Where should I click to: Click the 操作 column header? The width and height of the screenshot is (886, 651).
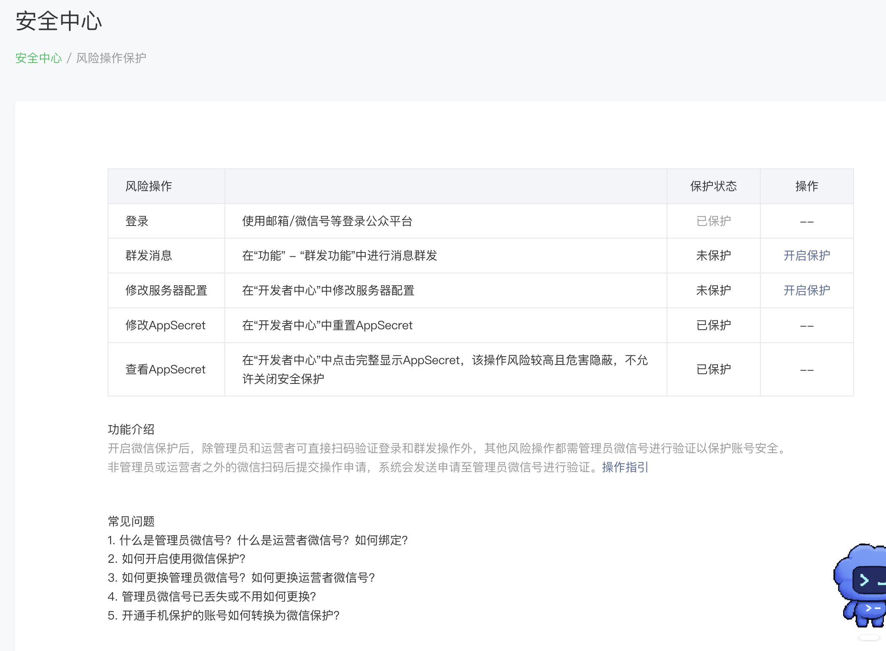807,186
